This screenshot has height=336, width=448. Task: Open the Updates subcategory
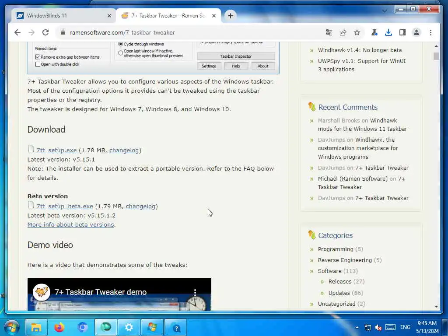[x=339, y=293]
